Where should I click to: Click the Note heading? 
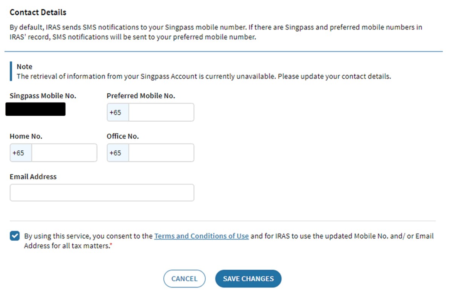coord(24,67)
